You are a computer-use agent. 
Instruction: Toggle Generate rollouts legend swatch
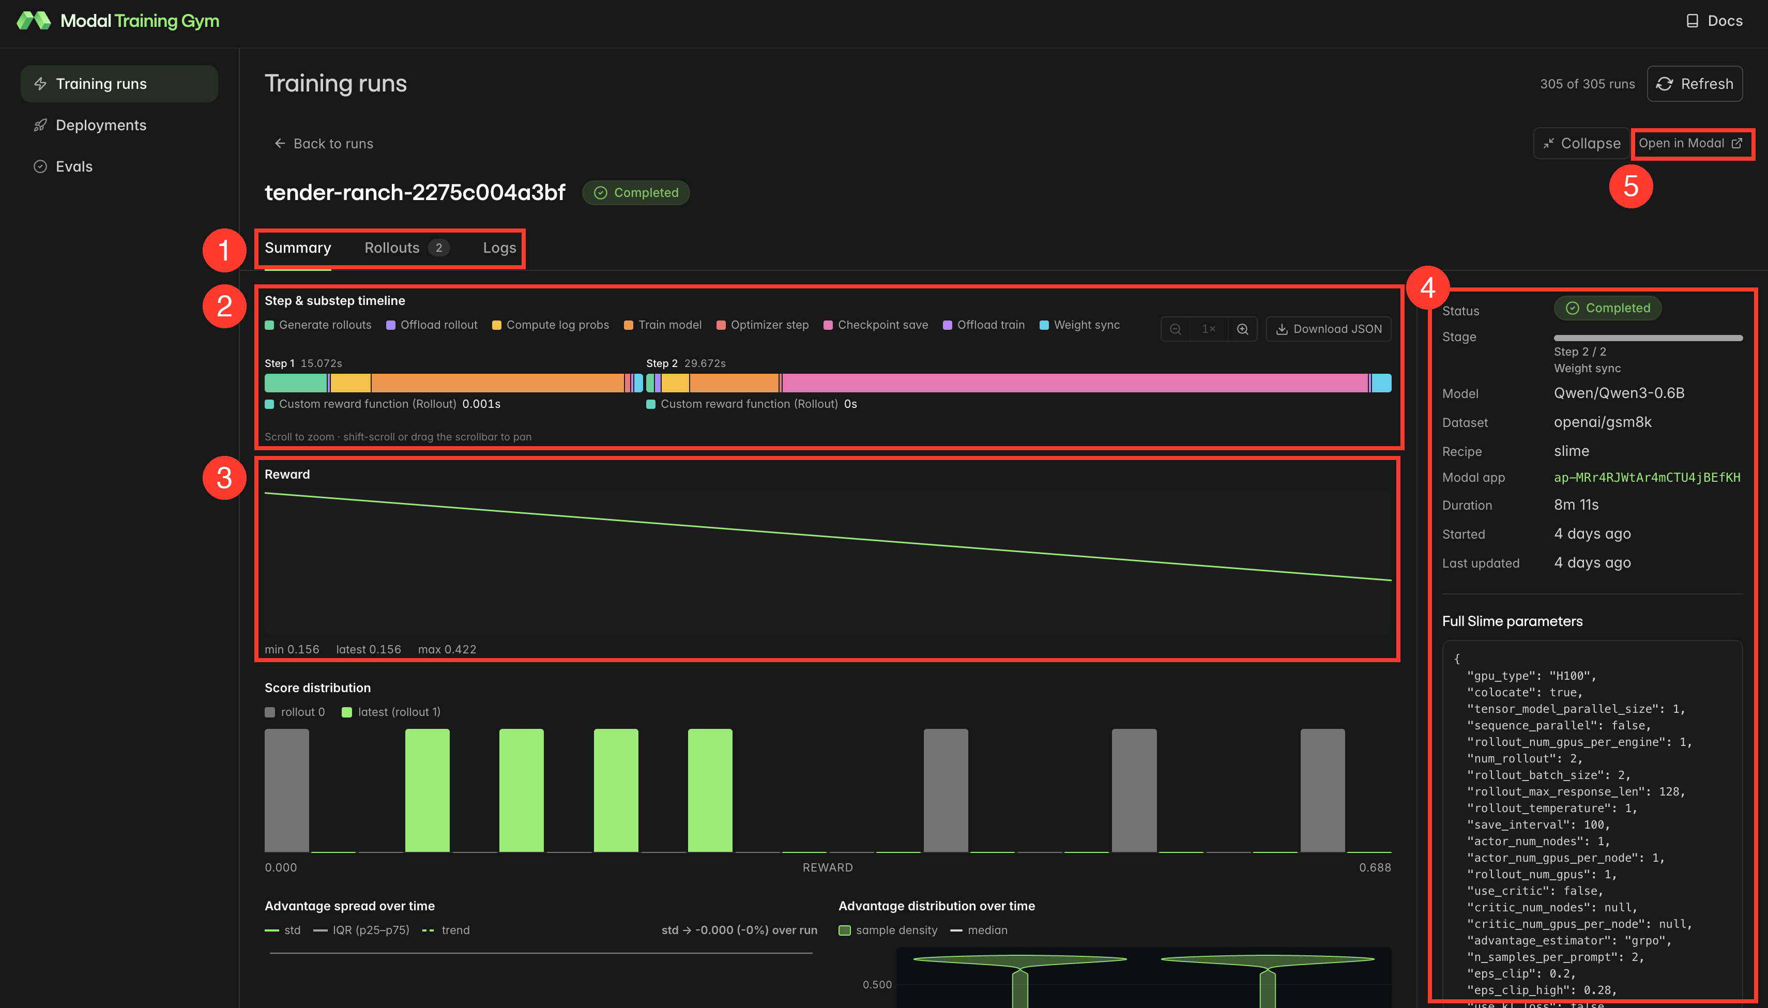[x=270, y=325]
